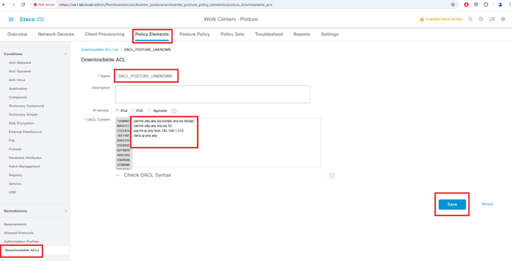Return to the Downloadable ACL List breadcrumb
The height and width of the screenshot is (261, 512).
click(100, 50)
